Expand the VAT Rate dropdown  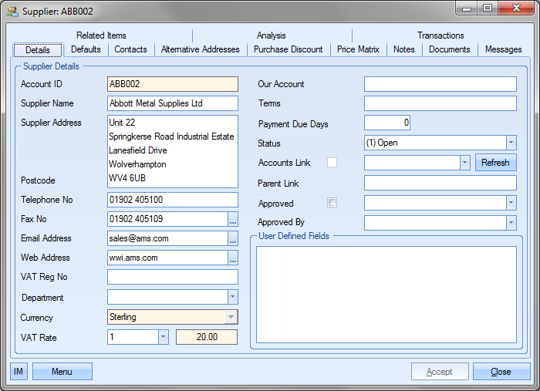[x=163, y=337]
